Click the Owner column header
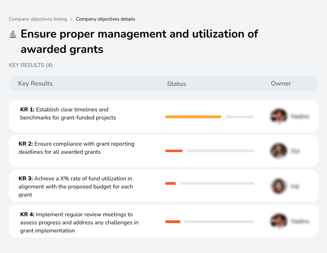The height and width of the screenshot is (253, 327). (281, 84)
